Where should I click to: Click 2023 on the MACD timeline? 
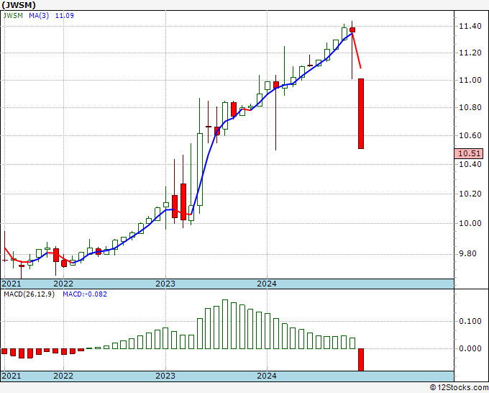165,376
